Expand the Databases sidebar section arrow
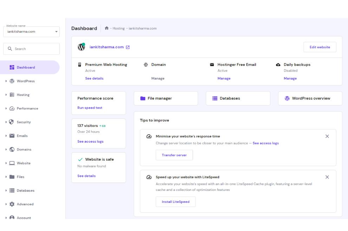This screenshot has width=348, height=231. 6,191
